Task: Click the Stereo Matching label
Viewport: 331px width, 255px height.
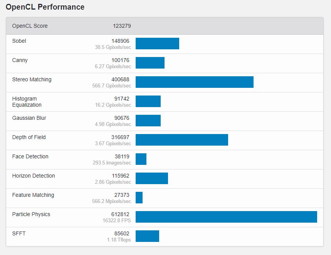Action: [x=32, y=79]
